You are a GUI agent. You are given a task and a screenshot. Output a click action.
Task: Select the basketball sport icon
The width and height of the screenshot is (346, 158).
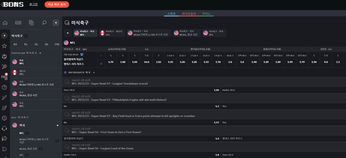click(4, 87)
